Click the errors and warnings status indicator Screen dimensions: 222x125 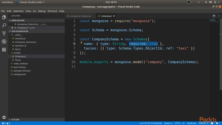[x=6, y=123]
